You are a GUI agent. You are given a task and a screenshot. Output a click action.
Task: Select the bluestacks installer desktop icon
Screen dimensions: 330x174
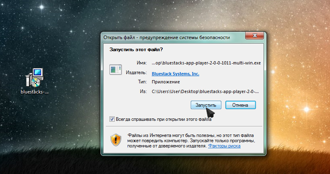[35, 77]
